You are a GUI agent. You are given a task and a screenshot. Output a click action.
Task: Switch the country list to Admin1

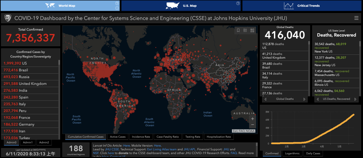click(x=28, y=143)
